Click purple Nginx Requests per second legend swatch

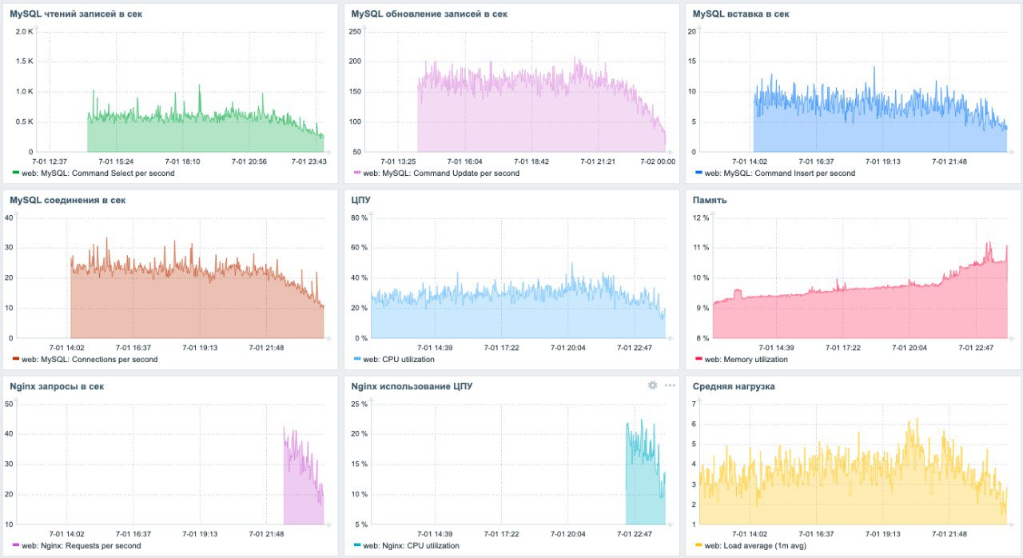(x=14, y=545)
